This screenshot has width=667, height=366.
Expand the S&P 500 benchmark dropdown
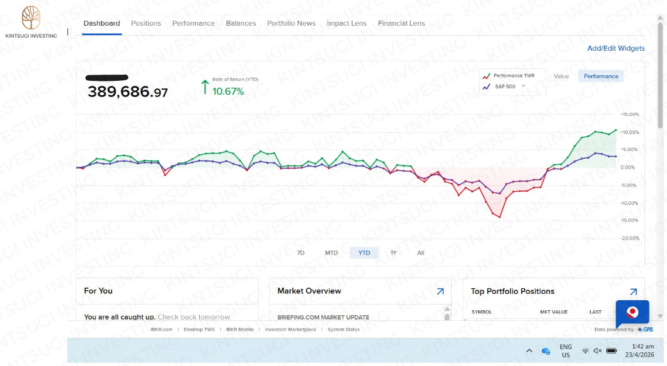click(524, 86)
